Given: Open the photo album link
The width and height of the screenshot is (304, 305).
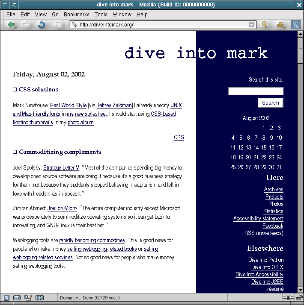Looking at the screenshot, I should coord(80,123).
